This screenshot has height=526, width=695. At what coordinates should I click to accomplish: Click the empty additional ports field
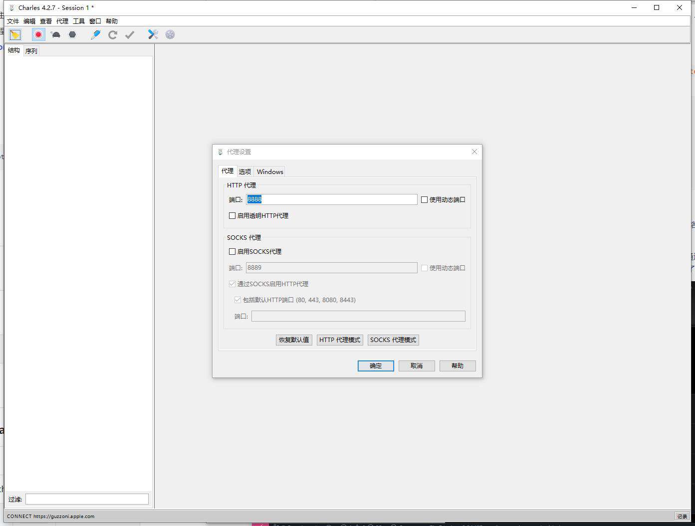pos(358,316)
